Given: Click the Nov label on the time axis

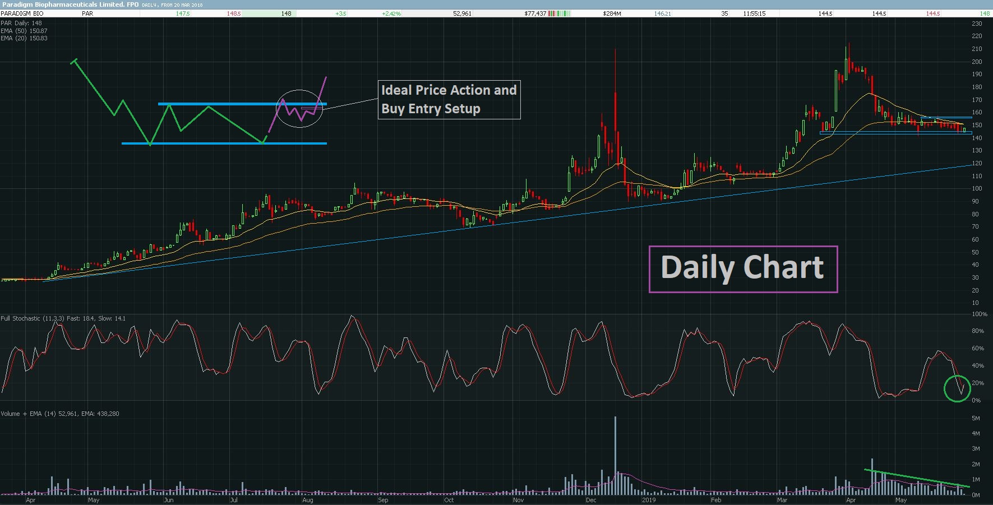Looking at the screenshot, I should tap(518, 500).
